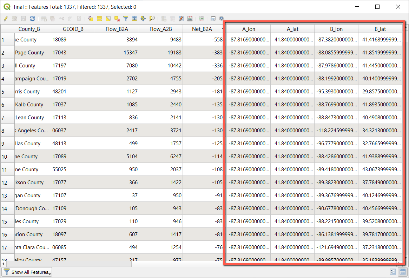The width and height of the screenshot is (409, 278).
Task: Click the B_lat column header
Action: coord(380,29)
